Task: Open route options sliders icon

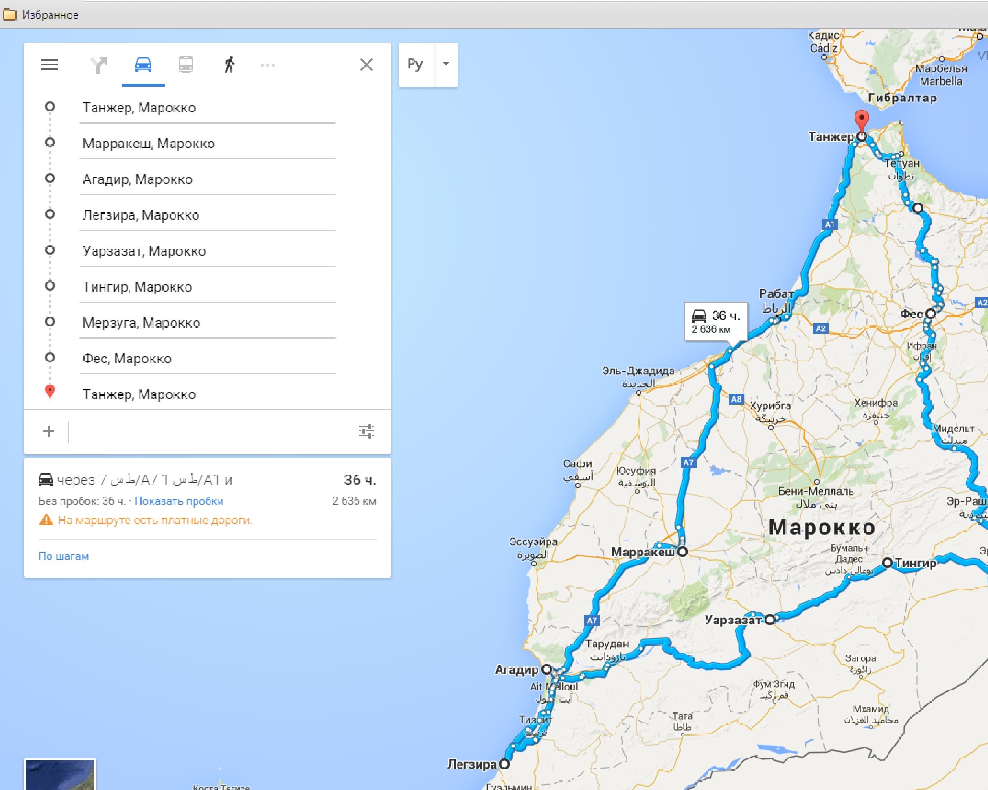Action: pos(366,431)
